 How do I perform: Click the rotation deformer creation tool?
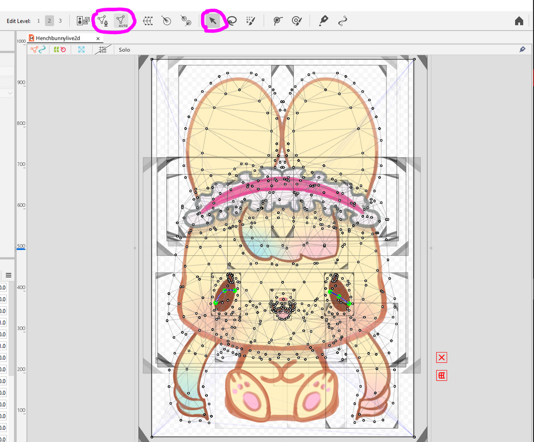coord(166,21)
